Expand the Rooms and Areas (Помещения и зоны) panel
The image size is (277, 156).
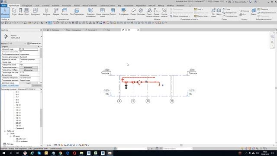click(x=189, y=19)
